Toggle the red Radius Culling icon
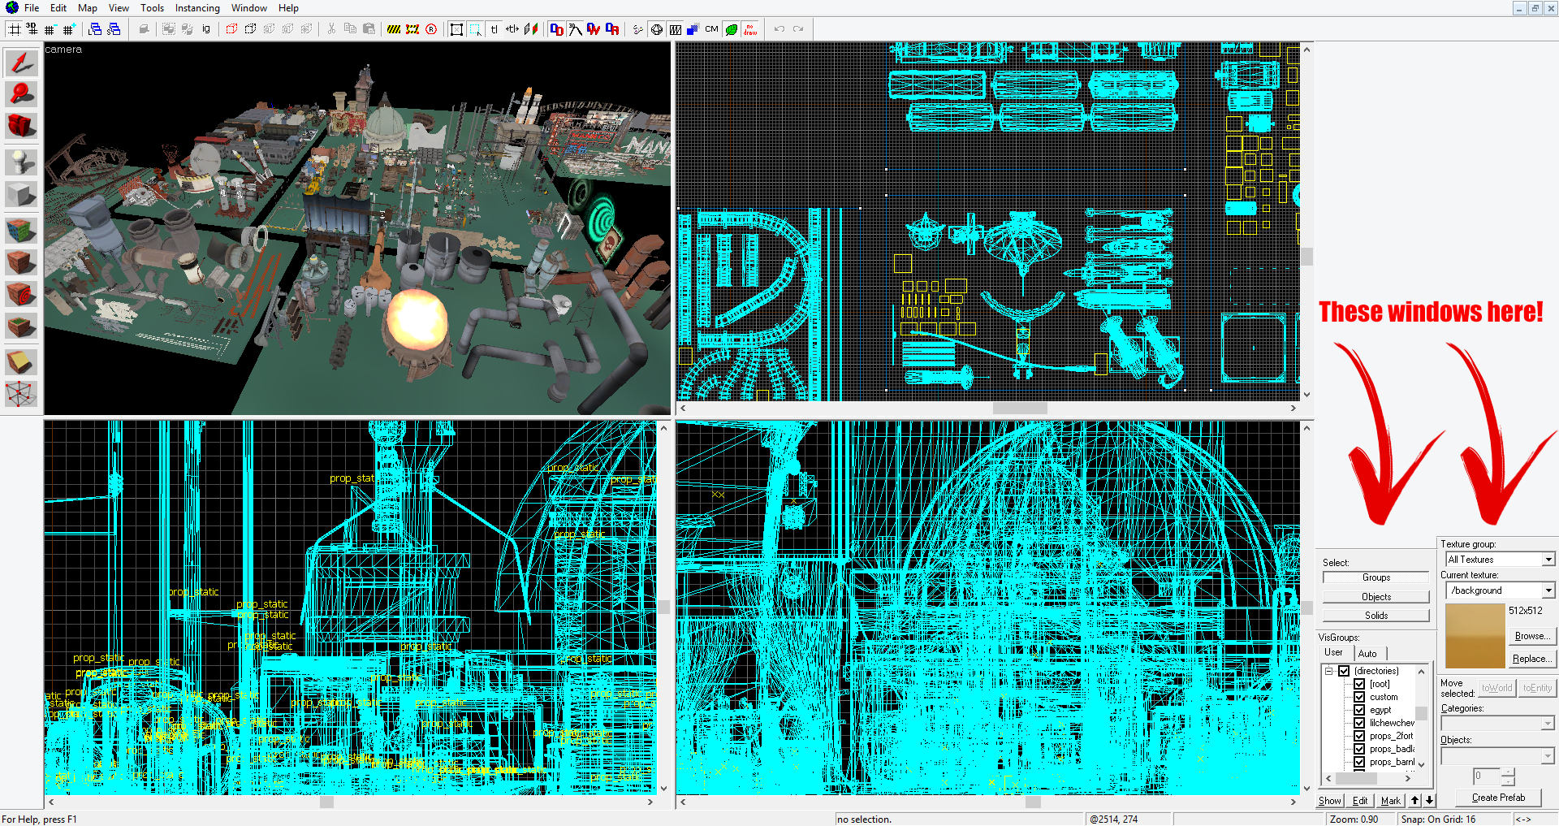This screenshot has width=1559, height=826. (431, 29)
